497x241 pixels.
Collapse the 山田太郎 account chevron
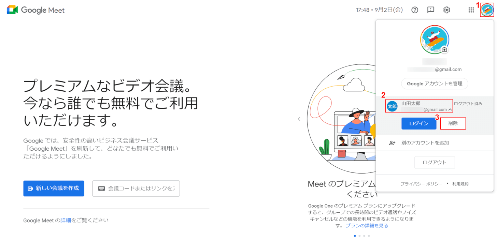pyautogui.click(x=450, y=110)
